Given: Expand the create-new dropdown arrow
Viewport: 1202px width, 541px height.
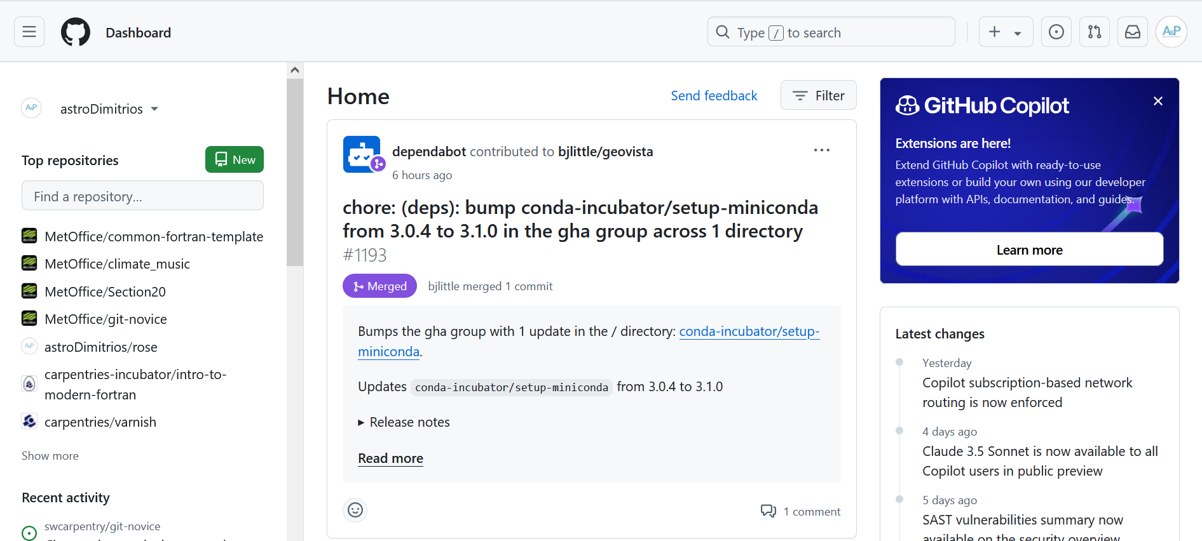Looking at the screenshot, I should click(1018, 33).
